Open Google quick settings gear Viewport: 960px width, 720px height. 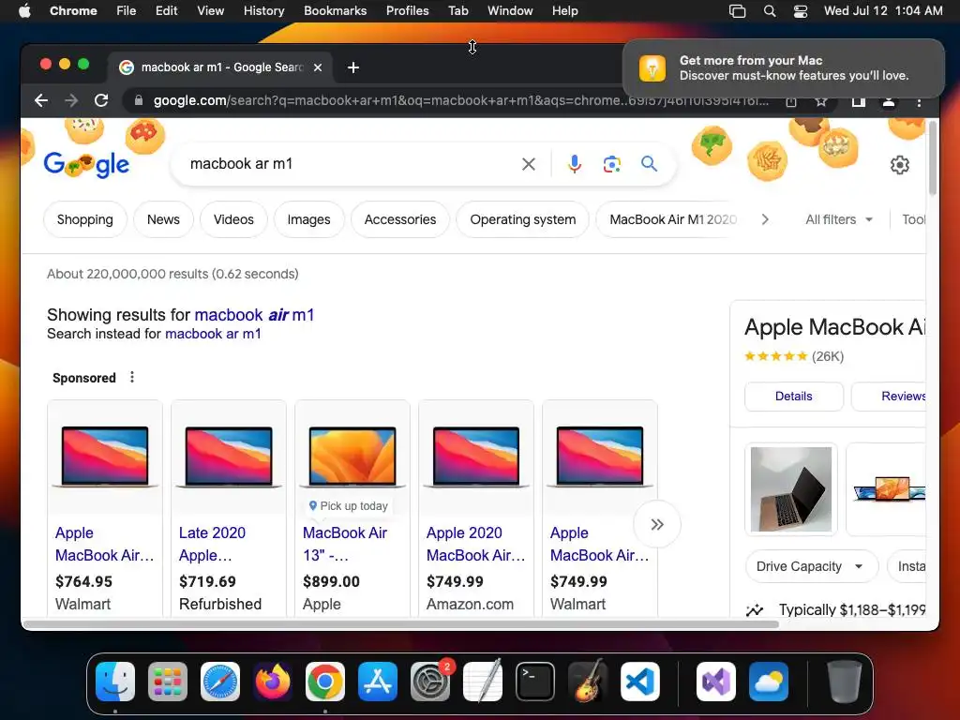coord(899,165)
